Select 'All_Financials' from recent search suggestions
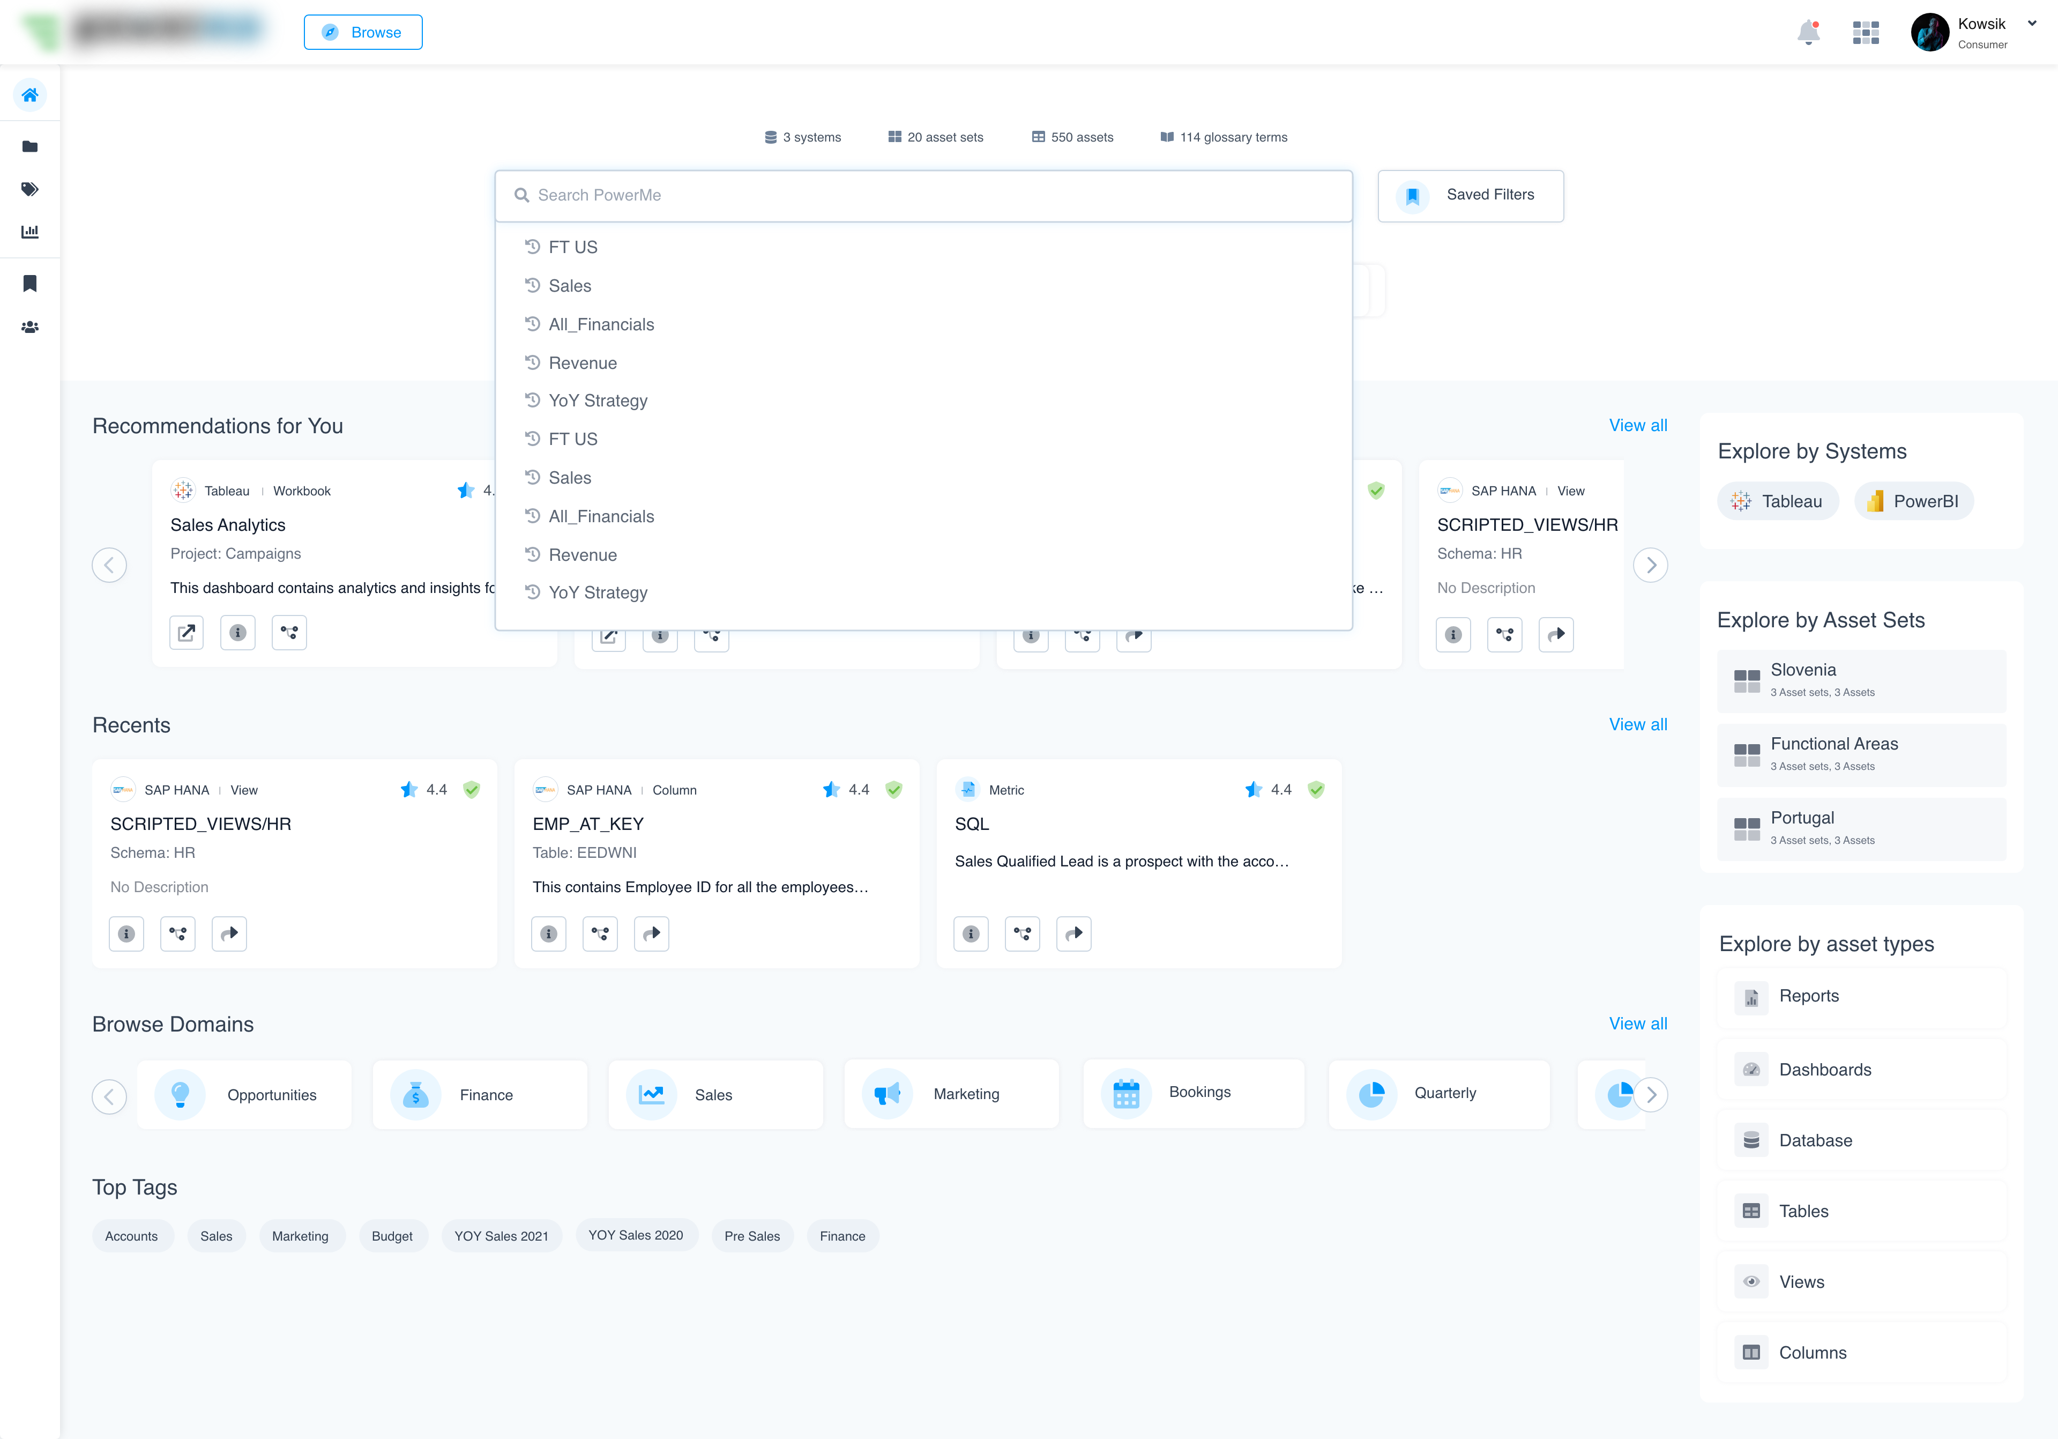The image size is (2058, 1439). (601, 324)
